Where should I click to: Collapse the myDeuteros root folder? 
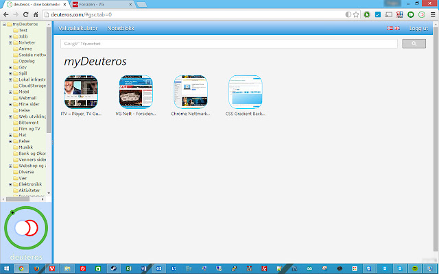click(4, 25)
